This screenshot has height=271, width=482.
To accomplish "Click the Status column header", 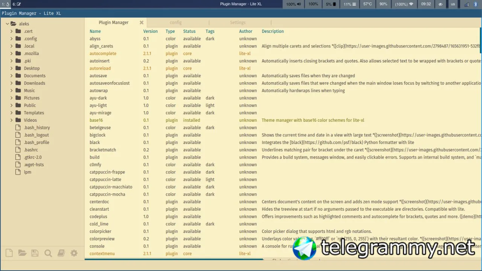I will [x=189, y=31].
